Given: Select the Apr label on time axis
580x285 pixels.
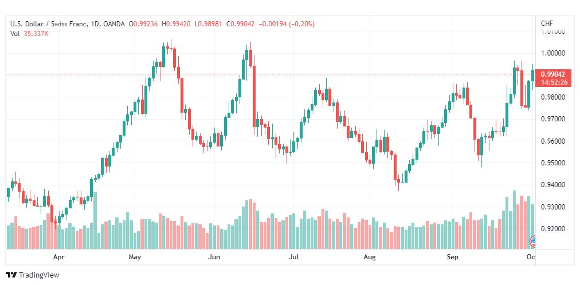Looking at the screenshot, I should click(x=57, y=258).
